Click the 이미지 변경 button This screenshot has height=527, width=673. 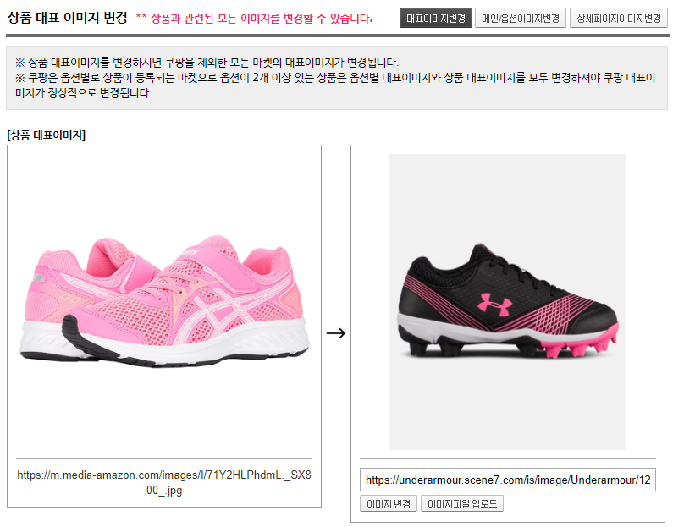389,503
